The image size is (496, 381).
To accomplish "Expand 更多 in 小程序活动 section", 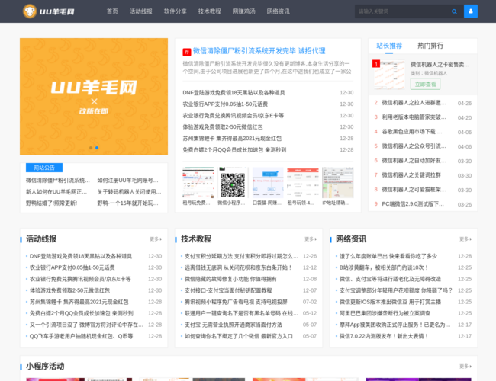I will coord(465,367).
